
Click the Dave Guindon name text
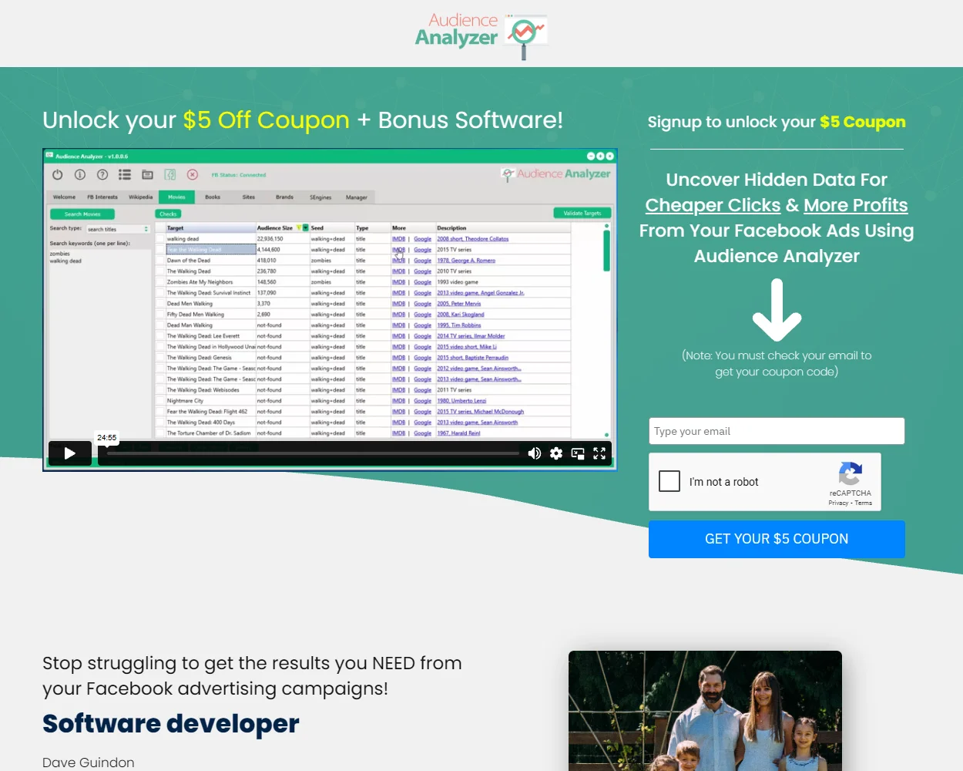[89, 763]
